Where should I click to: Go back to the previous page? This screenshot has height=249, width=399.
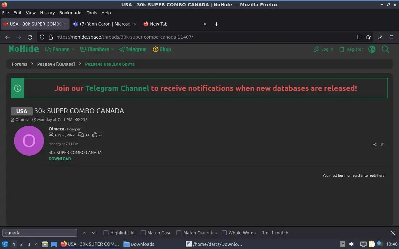click(7, 37)
